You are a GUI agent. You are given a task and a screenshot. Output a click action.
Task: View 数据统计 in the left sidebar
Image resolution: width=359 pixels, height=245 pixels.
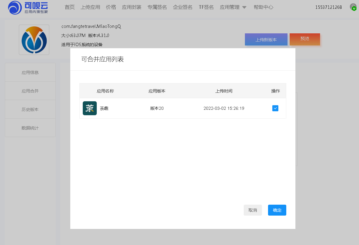[30, 128]
